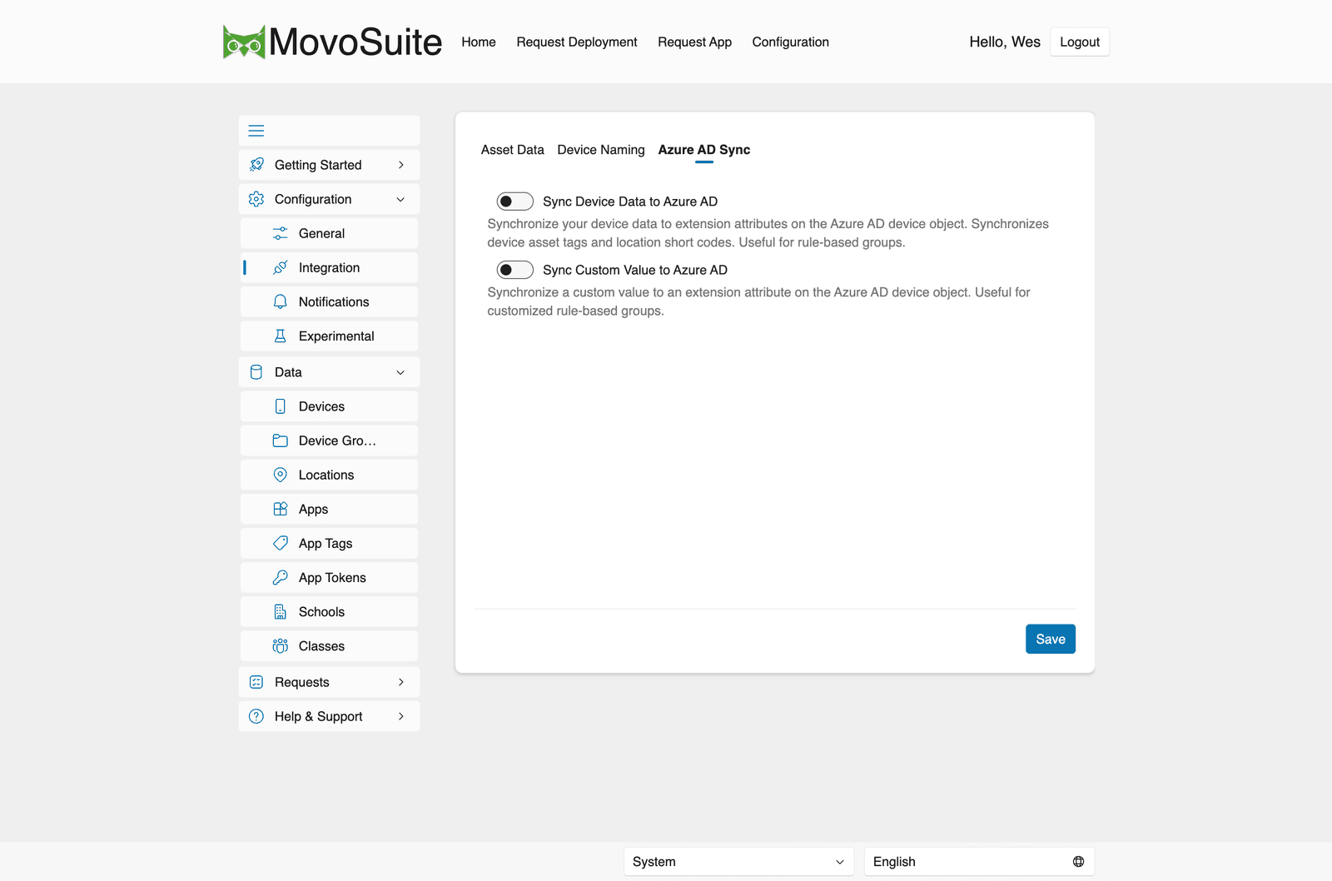
Task: Open Devices under Data
Action: [330, 406]
